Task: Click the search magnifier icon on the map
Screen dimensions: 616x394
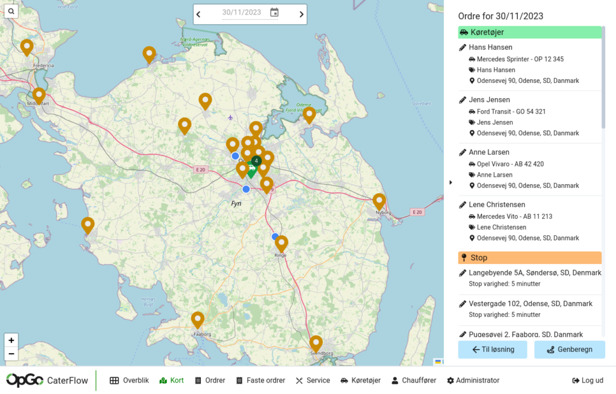Action: 11,10
